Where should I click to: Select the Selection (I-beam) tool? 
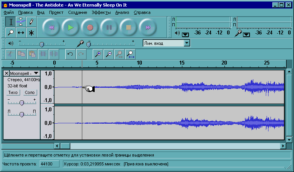pos(11,22)
